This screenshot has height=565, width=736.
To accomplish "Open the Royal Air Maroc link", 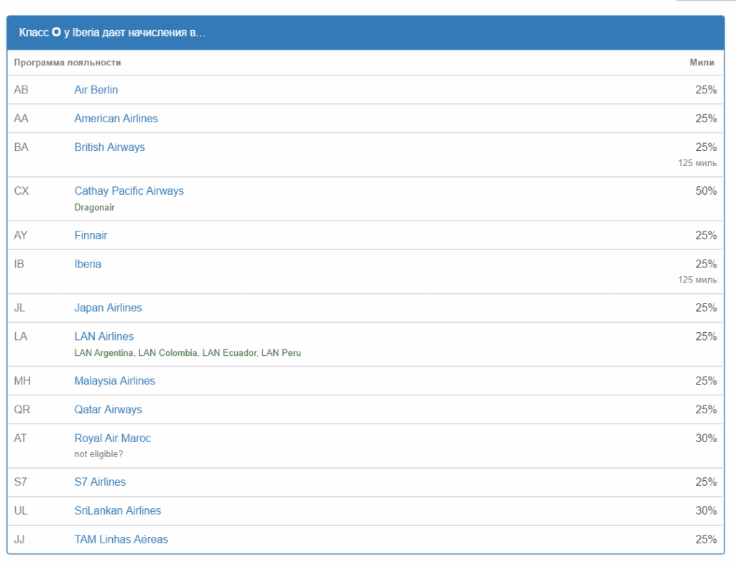I will (113, 438).
